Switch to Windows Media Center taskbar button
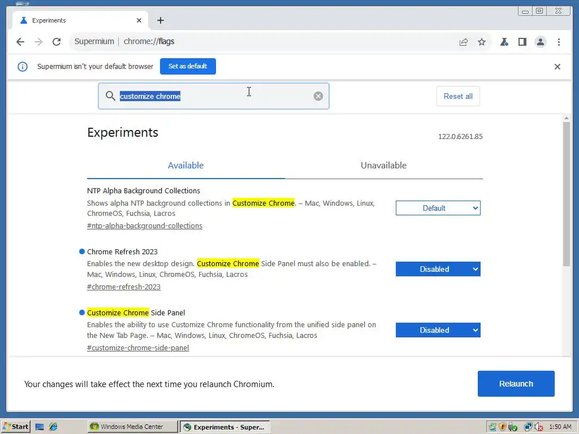The image size is (579, 434). 132,427
